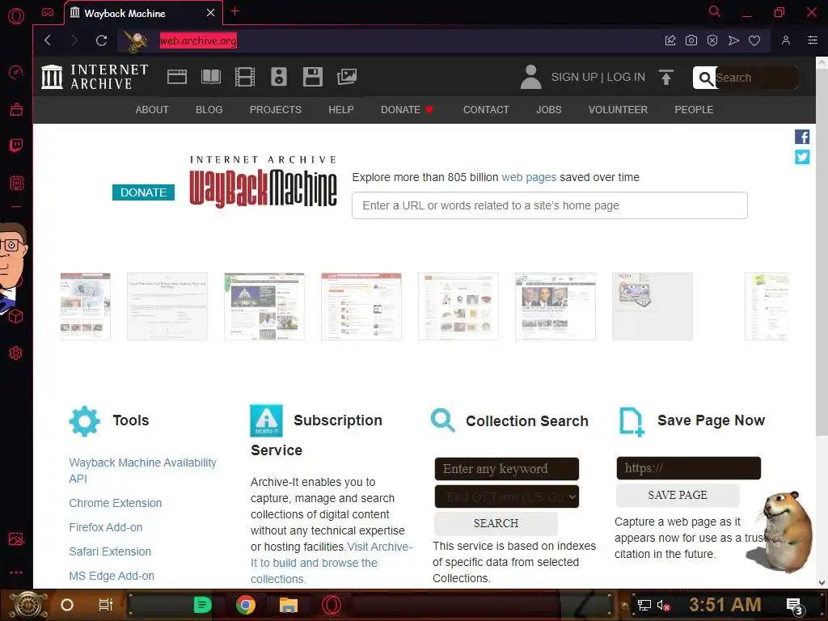The image size is (828, 621).
Task: Click SIGN UP link
Action: tap(574, 77)
